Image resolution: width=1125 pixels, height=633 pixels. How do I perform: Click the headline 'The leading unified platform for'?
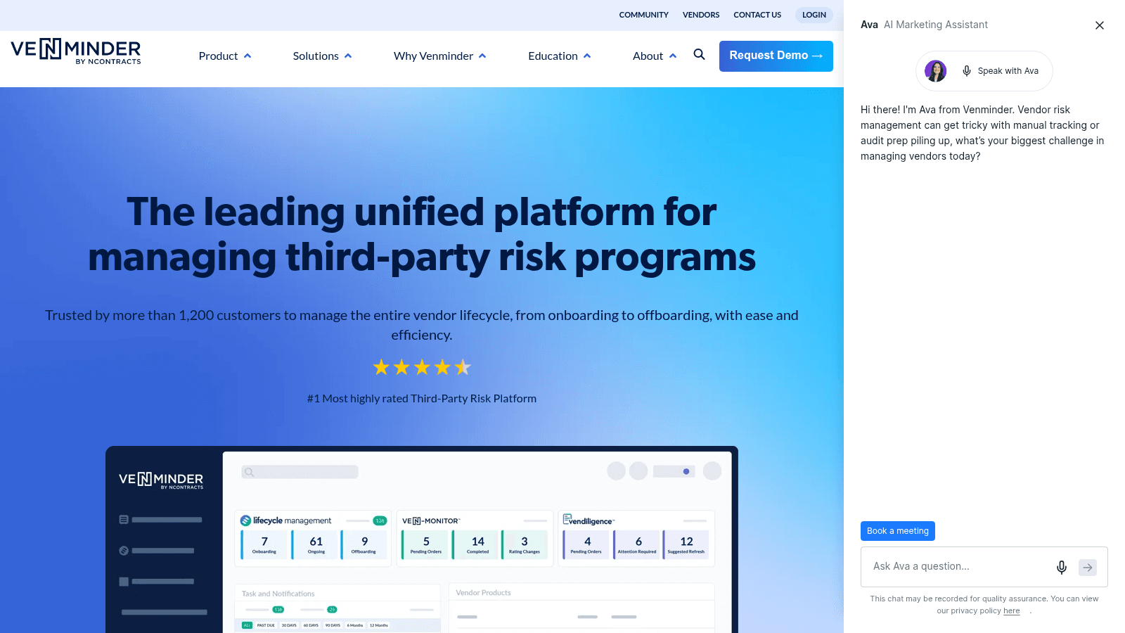(x=422, y=212)
